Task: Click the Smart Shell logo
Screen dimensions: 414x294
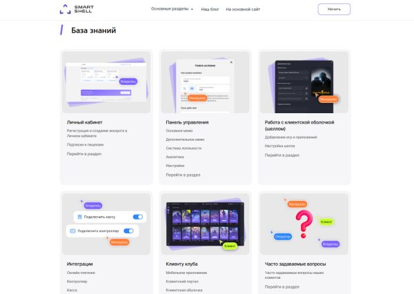Action: point(77,9)
